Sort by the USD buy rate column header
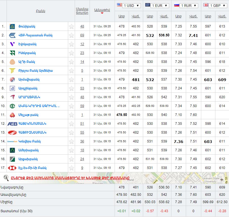Image resolution: width=229 pixels, height=217 pixels. tap(122, 16)
